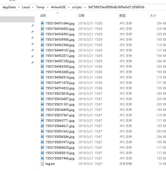Click the image icon of 1553154957280.jpg

click(42, 61)
